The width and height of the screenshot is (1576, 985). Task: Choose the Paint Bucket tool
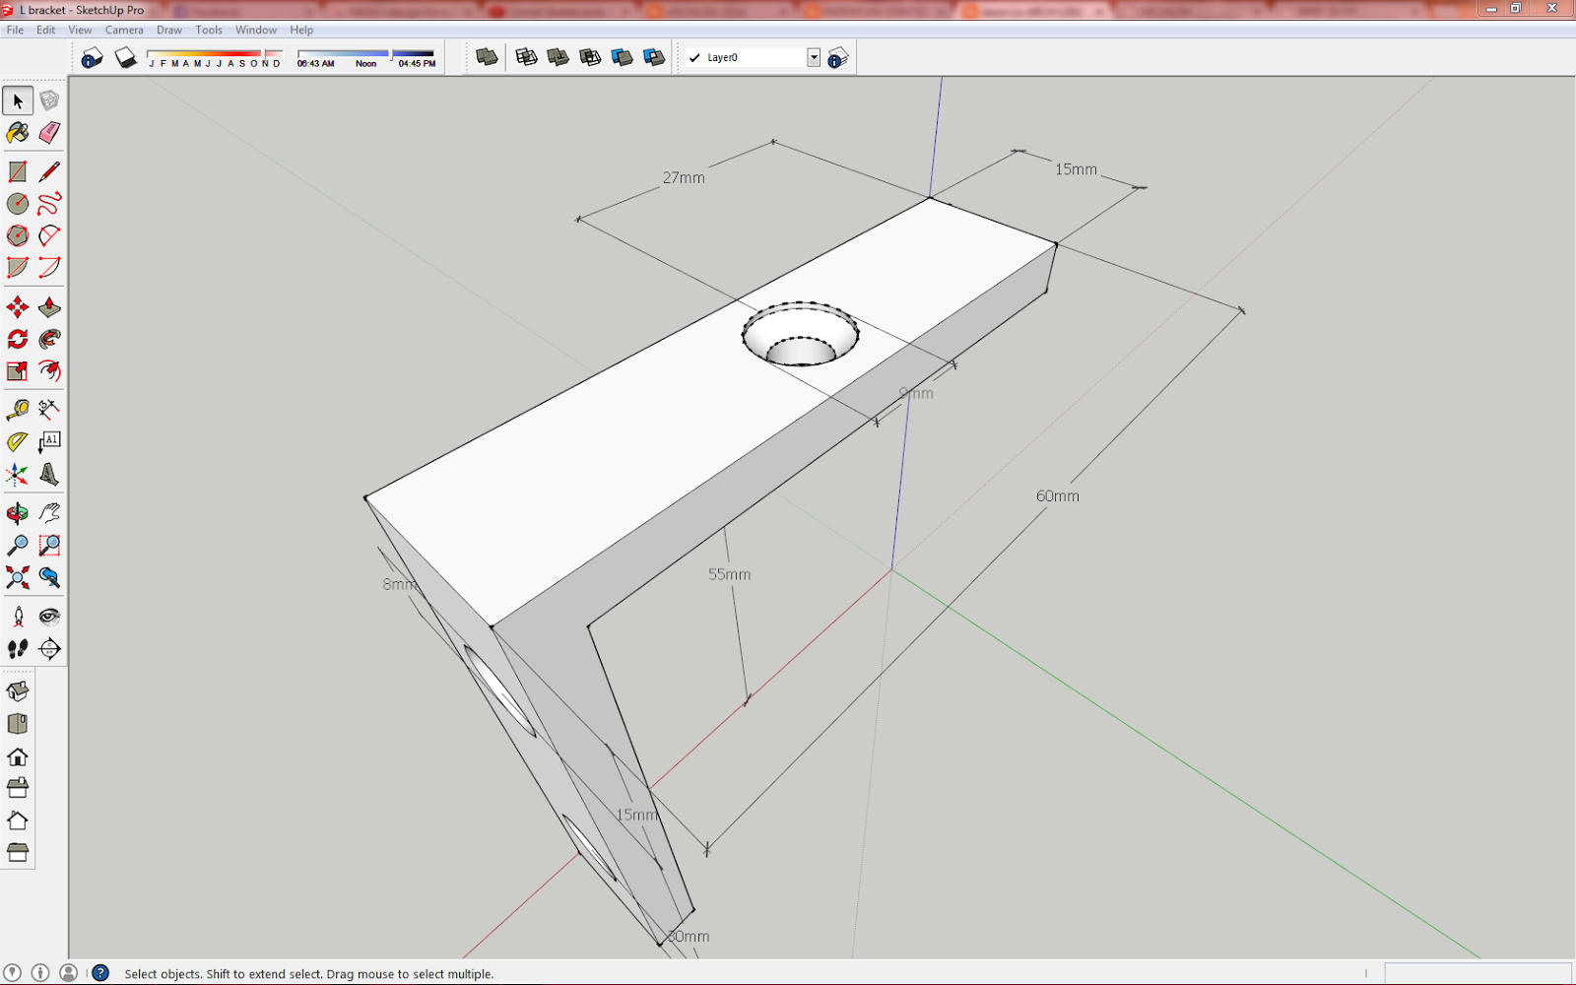click(x=18, y=132)
